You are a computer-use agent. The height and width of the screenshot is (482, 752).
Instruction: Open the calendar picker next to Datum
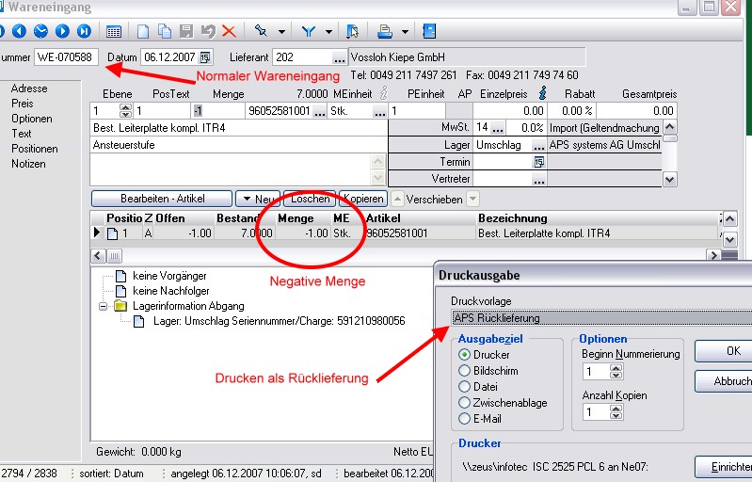206,57
